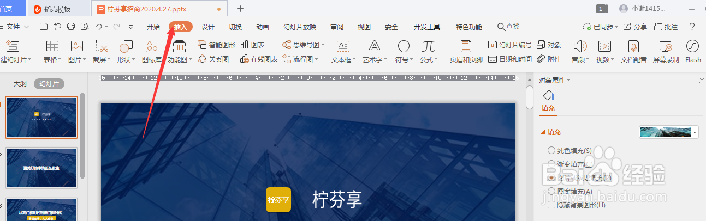The height and width of the screenshot is (221, 706).
Task: Switch to the 审阅 review tab
Action: pyautogui.click(x=337, y=27)
